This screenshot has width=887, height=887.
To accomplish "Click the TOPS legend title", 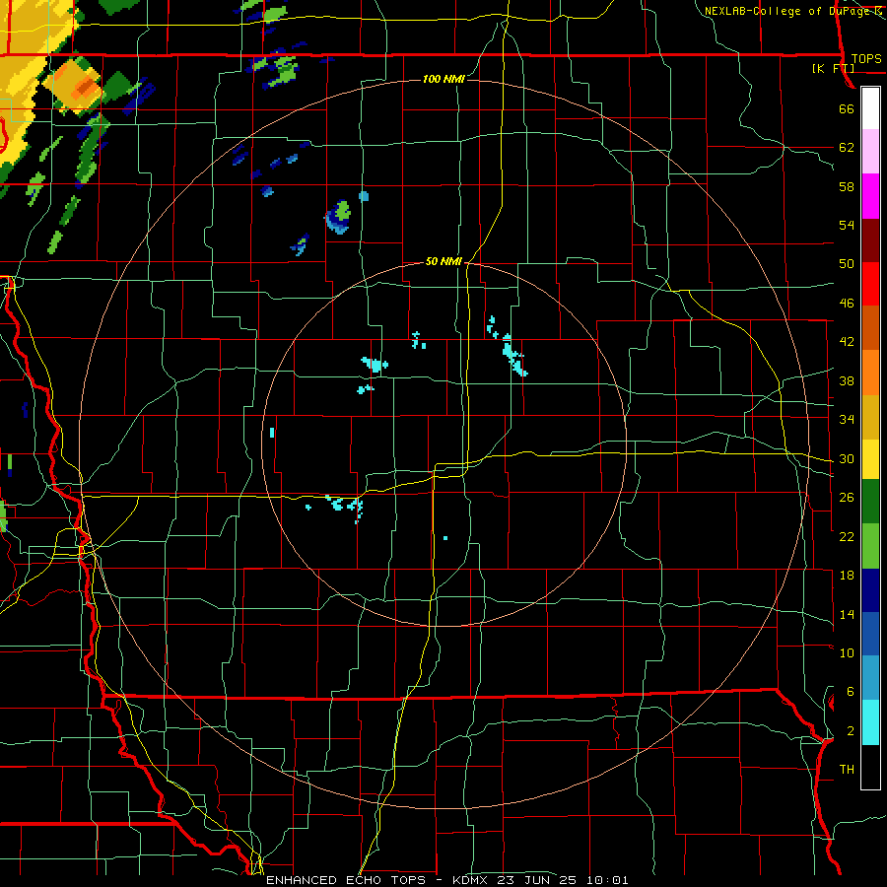I will 866,59.
